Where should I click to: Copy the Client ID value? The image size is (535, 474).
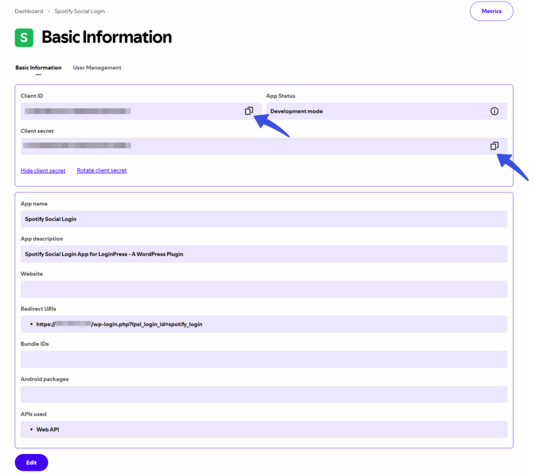[249, 111]
